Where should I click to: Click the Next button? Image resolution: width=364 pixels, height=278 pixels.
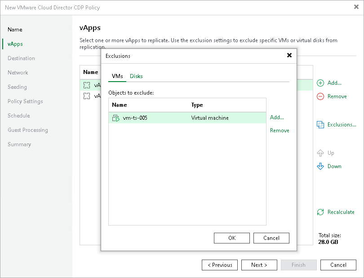click(259, 265)
